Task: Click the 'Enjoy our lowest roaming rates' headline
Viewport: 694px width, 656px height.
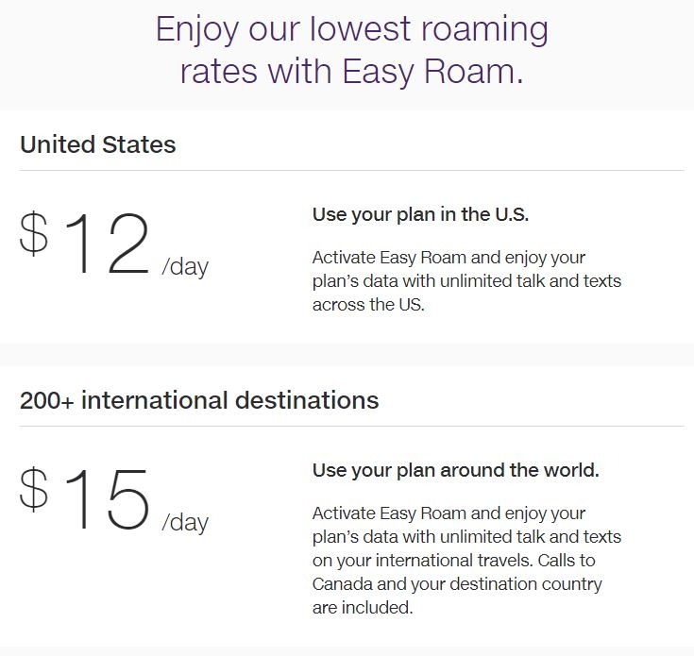Action: point(352,50)
